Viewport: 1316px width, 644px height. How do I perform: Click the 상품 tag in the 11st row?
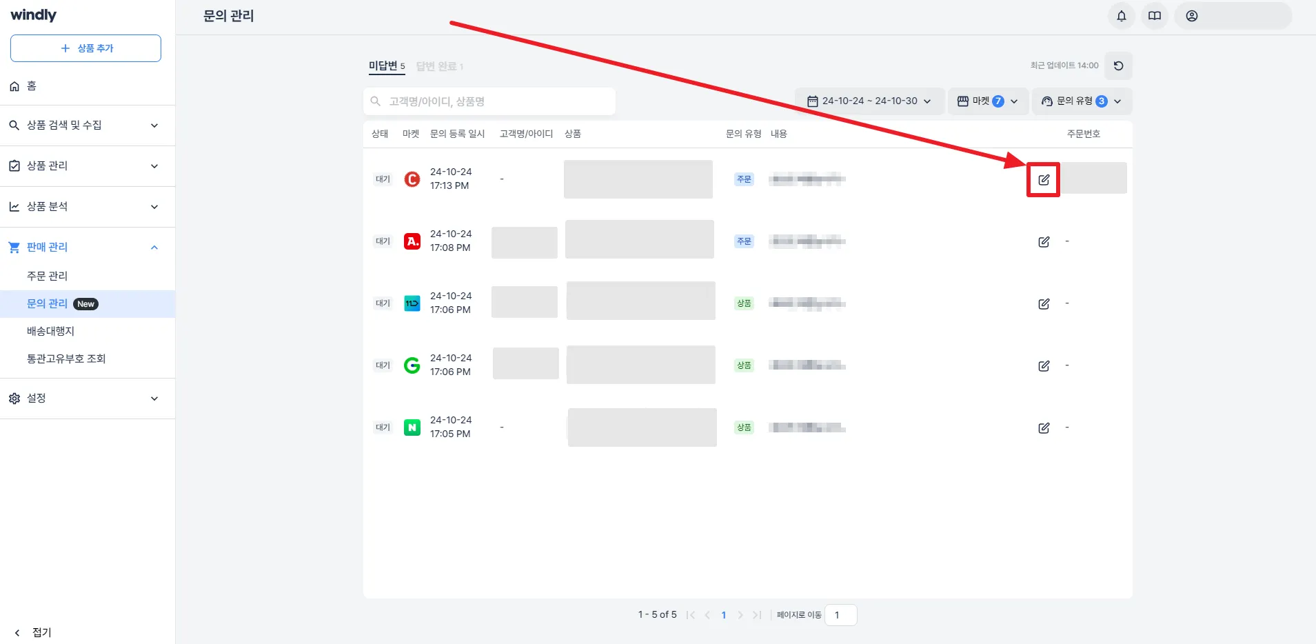point(744,303)
